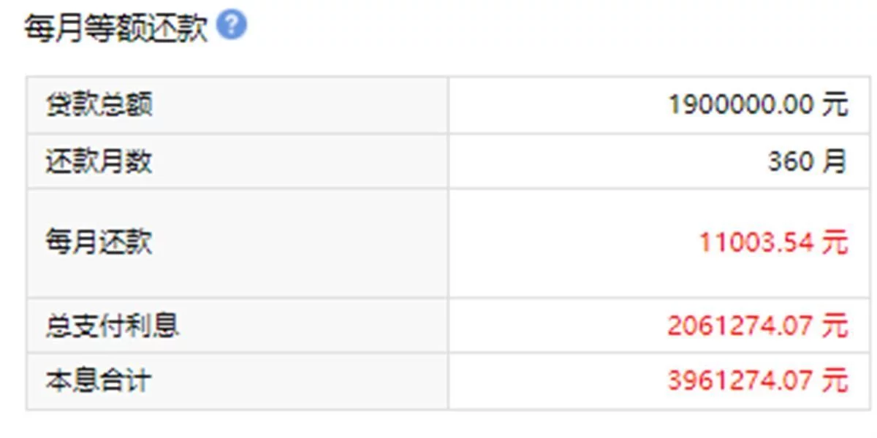This screenshot has height=438, width=877.
Task: Click the blue question mark help icon
Action: coord(232,26)
